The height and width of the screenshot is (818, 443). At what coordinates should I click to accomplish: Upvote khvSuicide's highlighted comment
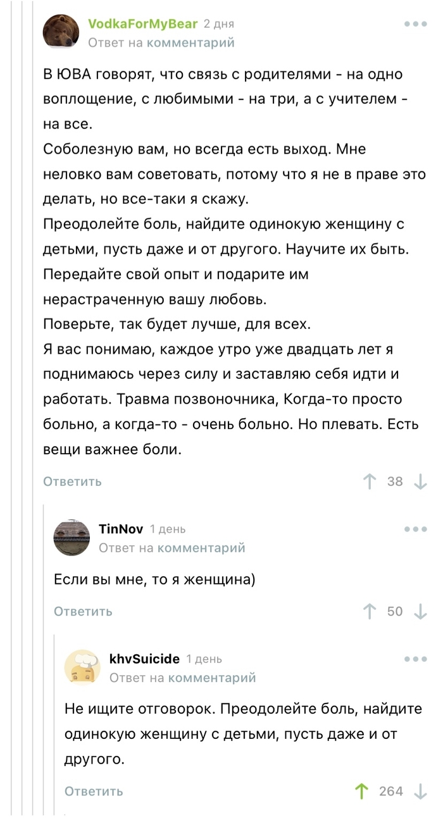coord(361,791)
